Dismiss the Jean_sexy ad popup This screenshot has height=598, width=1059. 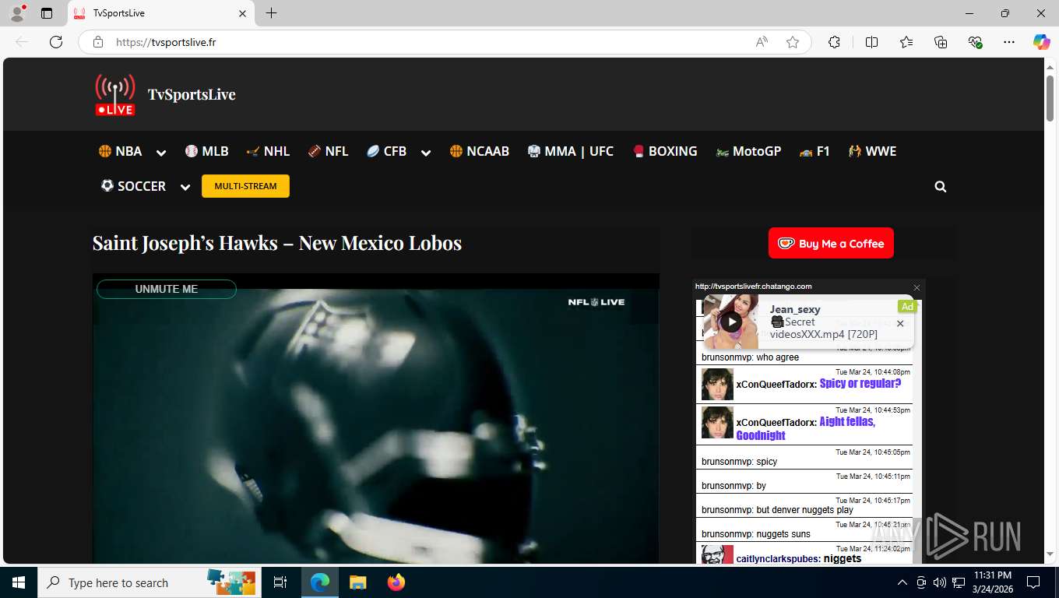900,323
